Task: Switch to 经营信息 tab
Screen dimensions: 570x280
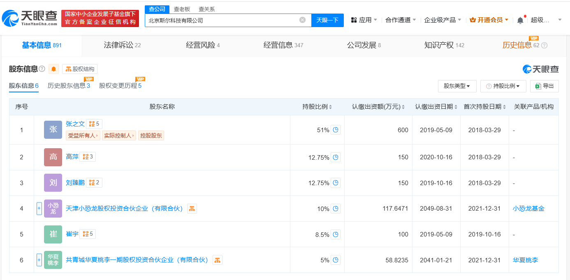Action: click(283, 45)
